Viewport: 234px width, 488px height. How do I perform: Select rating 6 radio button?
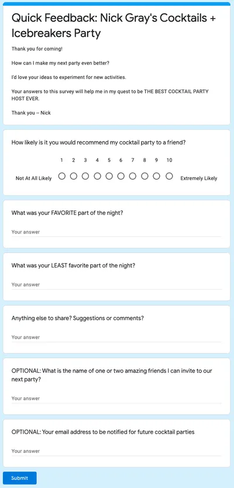pyautogui.click(x=121, y=177)
